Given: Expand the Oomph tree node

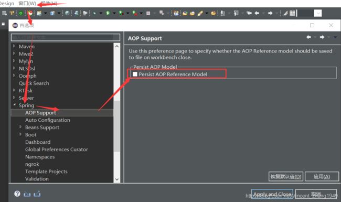Looking at the screenshot, I should [x=14, y=76].
